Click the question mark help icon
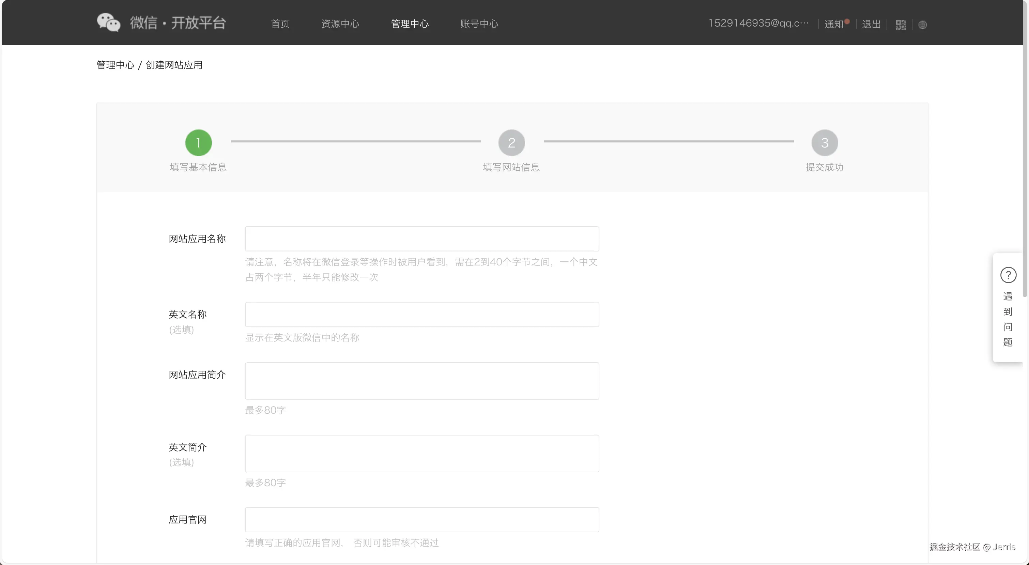1029x565 pixels. 1008,275
